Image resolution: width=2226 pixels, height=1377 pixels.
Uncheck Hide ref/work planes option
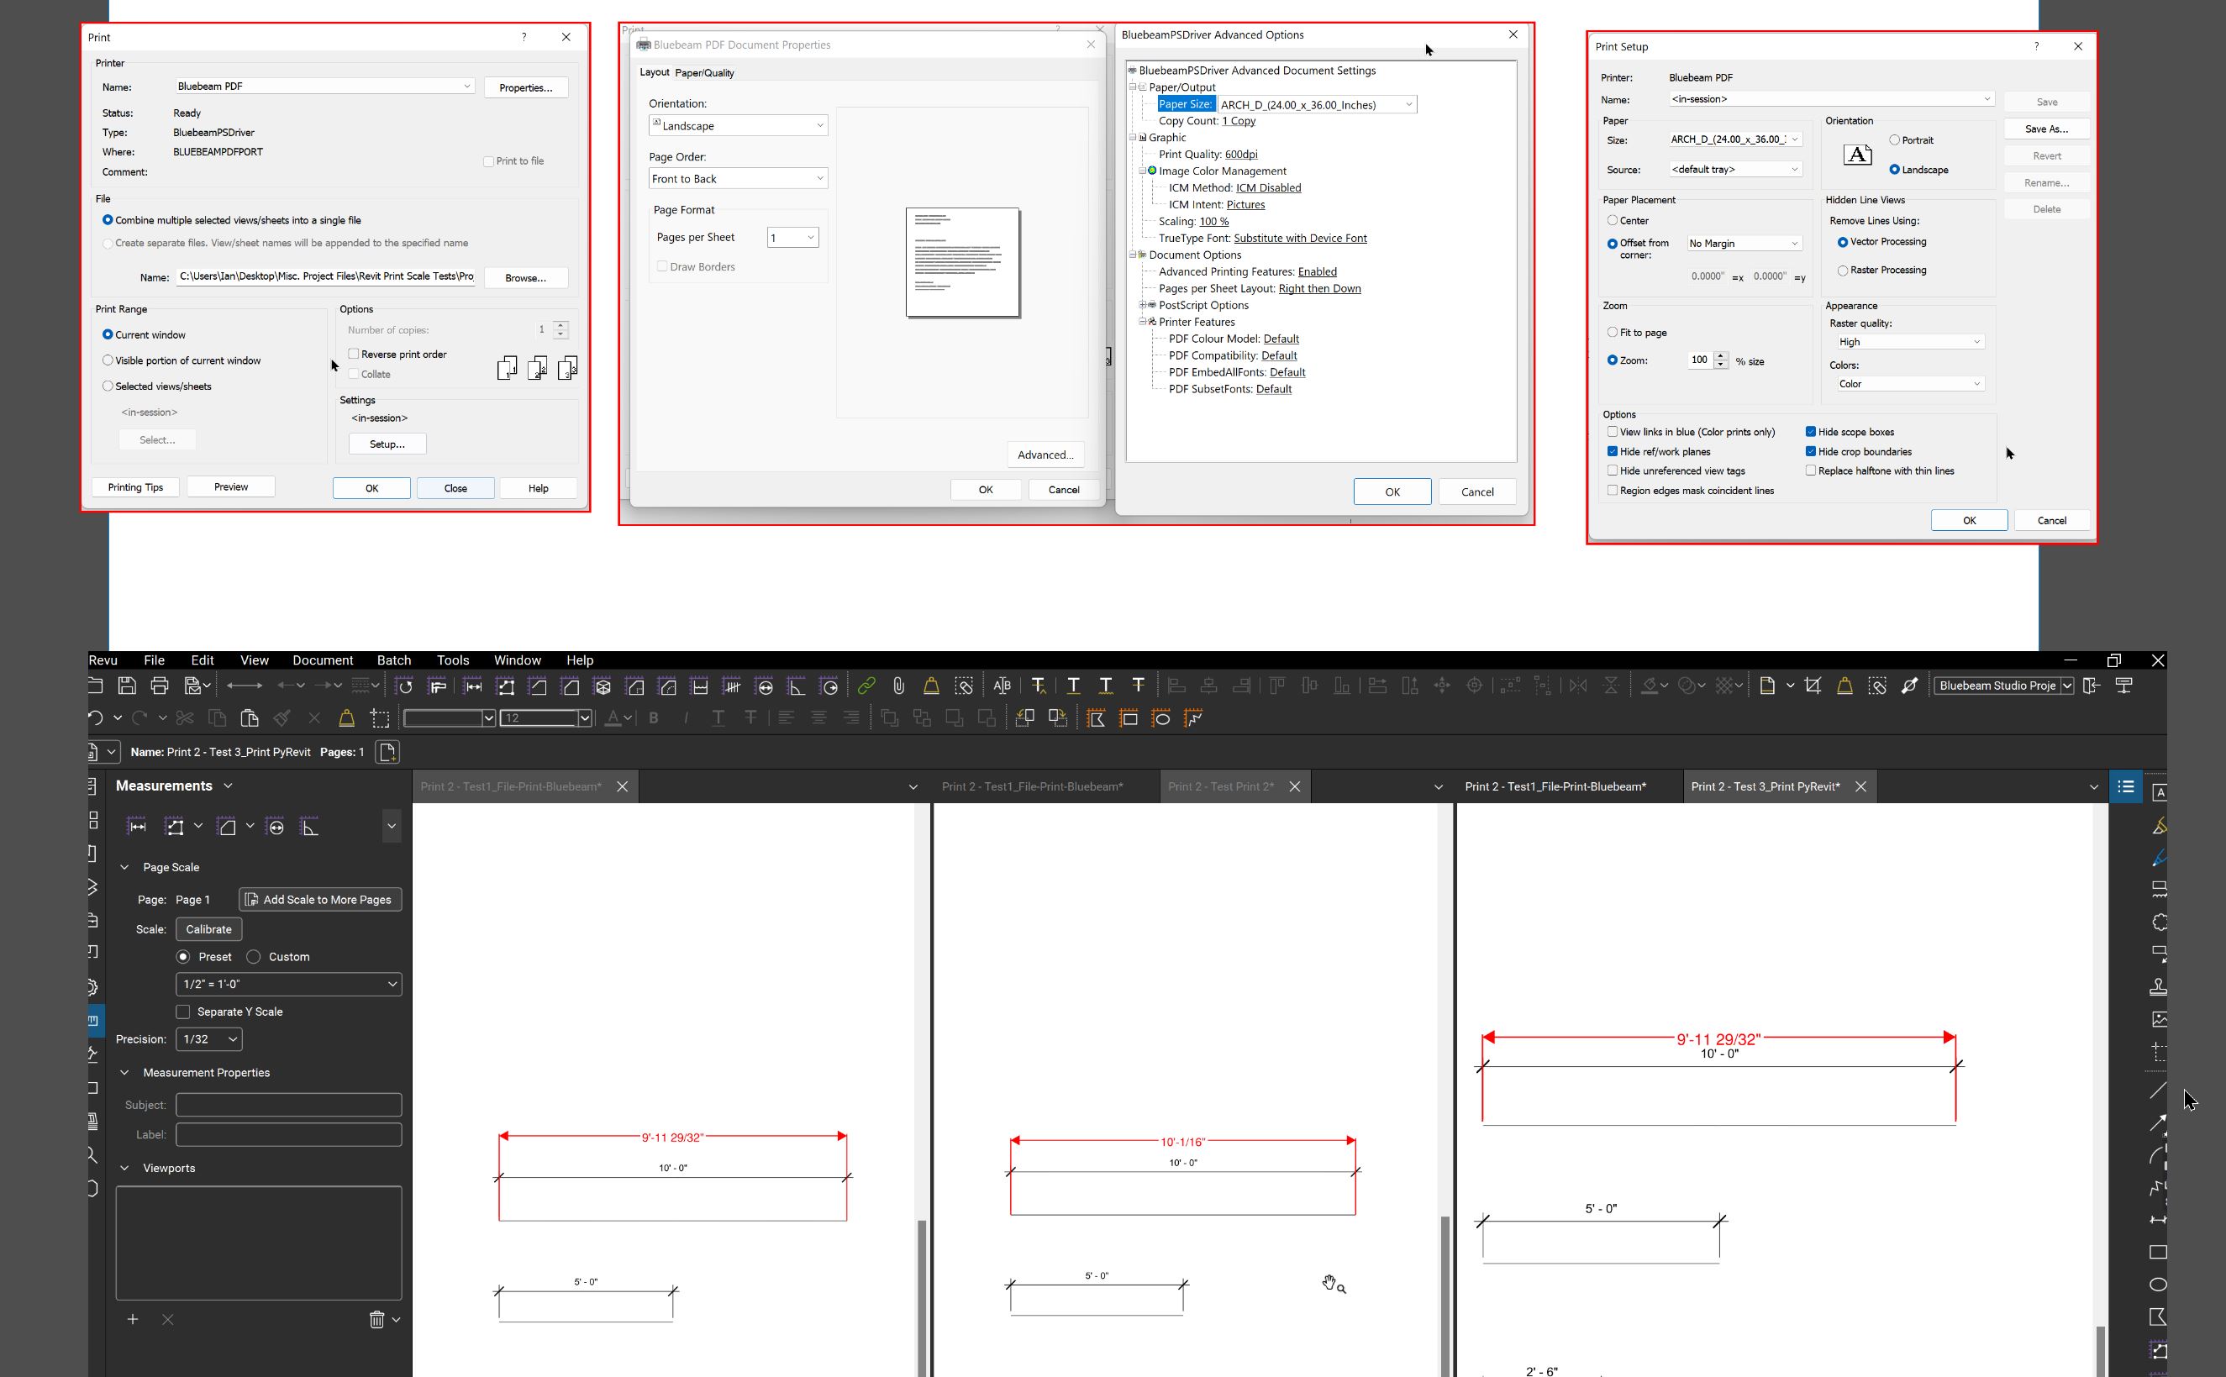(1612, 452)
